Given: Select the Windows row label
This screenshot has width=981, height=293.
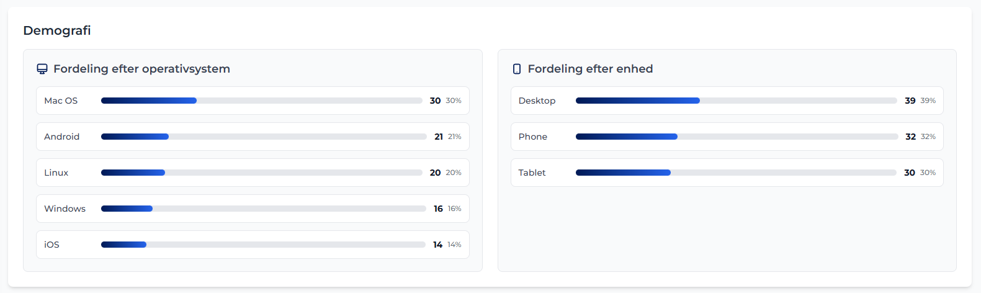Looking at the screenshot, I should 65,209.
